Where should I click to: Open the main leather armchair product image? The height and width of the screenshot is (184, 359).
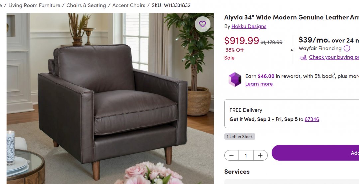click(x=110, y=98)
